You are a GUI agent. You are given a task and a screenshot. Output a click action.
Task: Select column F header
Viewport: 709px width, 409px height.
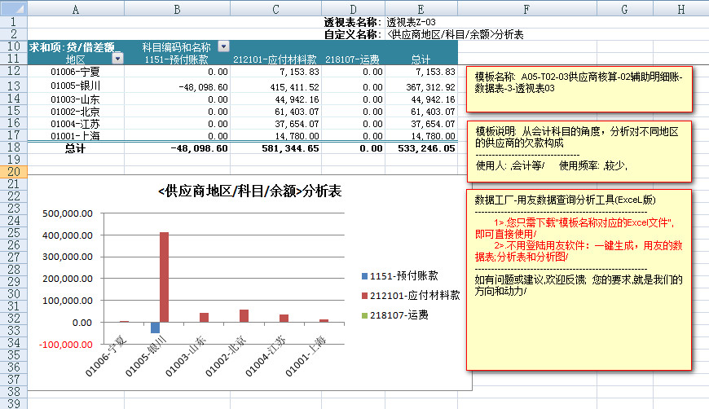click(526, 8)
